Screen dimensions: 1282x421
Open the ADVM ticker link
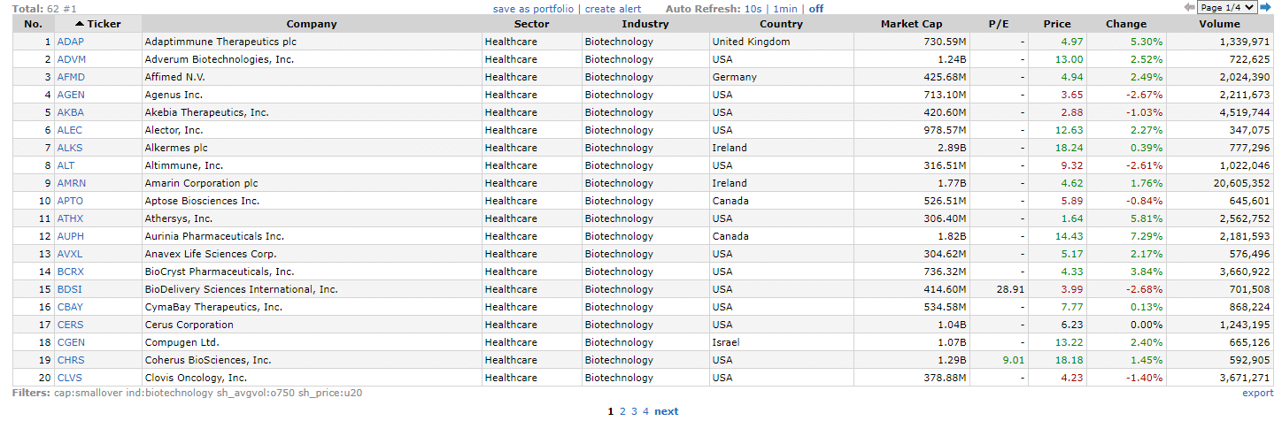click(x=71, y=59)
